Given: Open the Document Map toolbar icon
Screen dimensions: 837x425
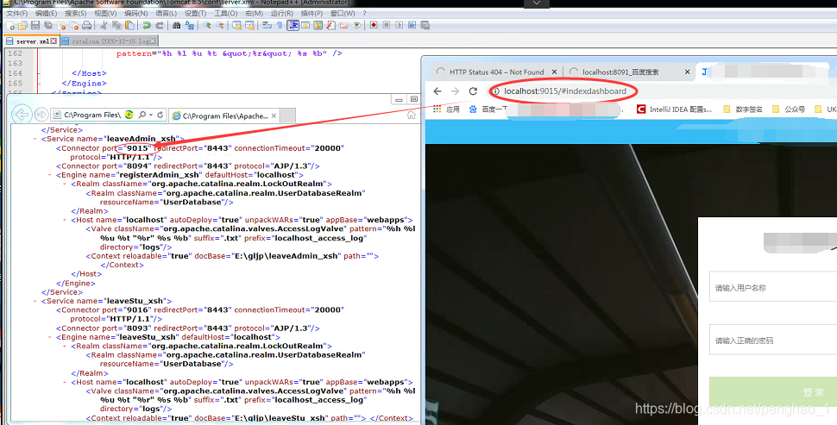Looking at the screenshot, I should pos(318,26).
